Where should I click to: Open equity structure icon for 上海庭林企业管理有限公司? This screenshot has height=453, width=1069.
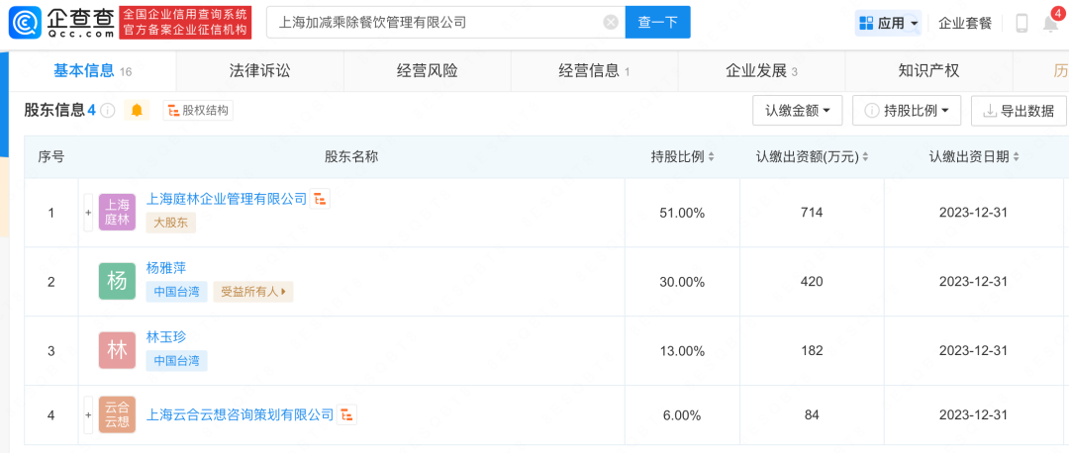coord(320,199)
